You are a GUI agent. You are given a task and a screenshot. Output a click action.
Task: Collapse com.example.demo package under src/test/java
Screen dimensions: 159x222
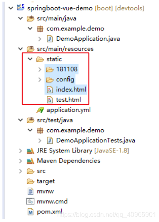tap(30, 130)
